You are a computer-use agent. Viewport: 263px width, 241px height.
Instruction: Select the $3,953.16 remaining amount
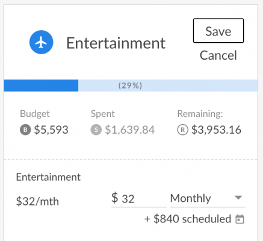[216, 130]
